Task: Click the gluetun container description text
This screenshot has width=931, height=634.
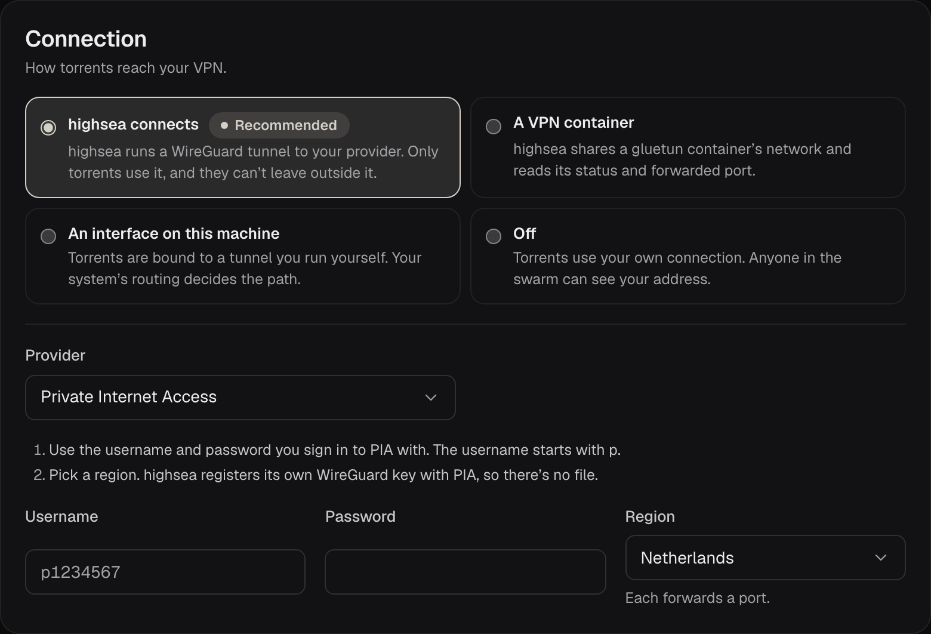Action: pos(682,160)
